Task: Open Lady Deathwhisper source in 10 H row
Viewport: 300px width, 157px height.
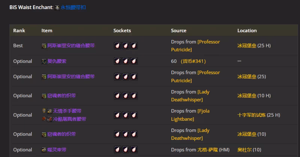Action: 190,96
